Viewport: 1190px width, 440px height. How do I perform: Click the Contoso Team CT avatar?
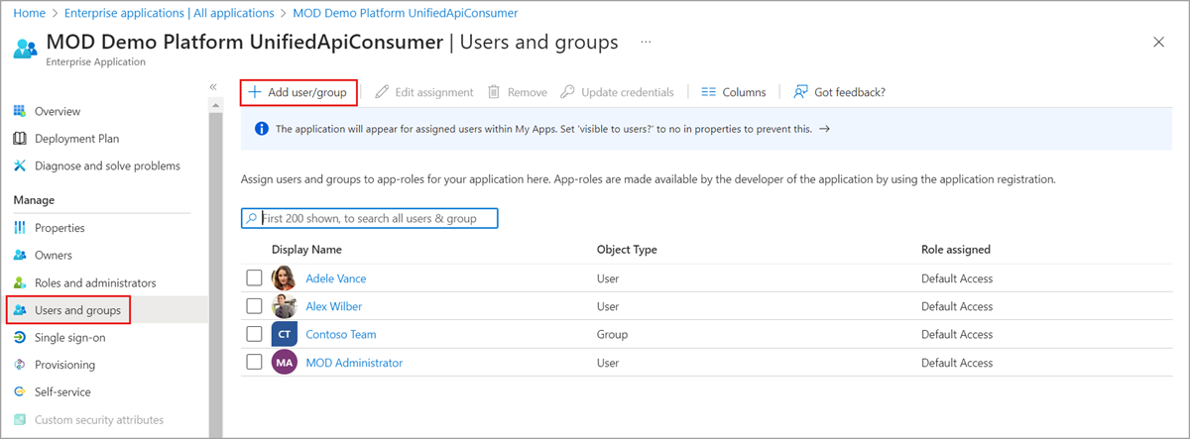click(284, 335)
